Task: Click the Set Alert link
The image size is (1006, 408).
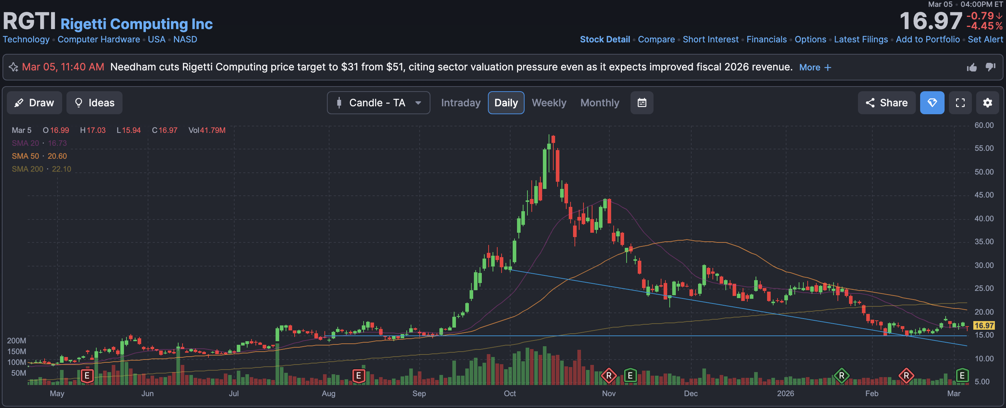Action: tap(985, 40)
